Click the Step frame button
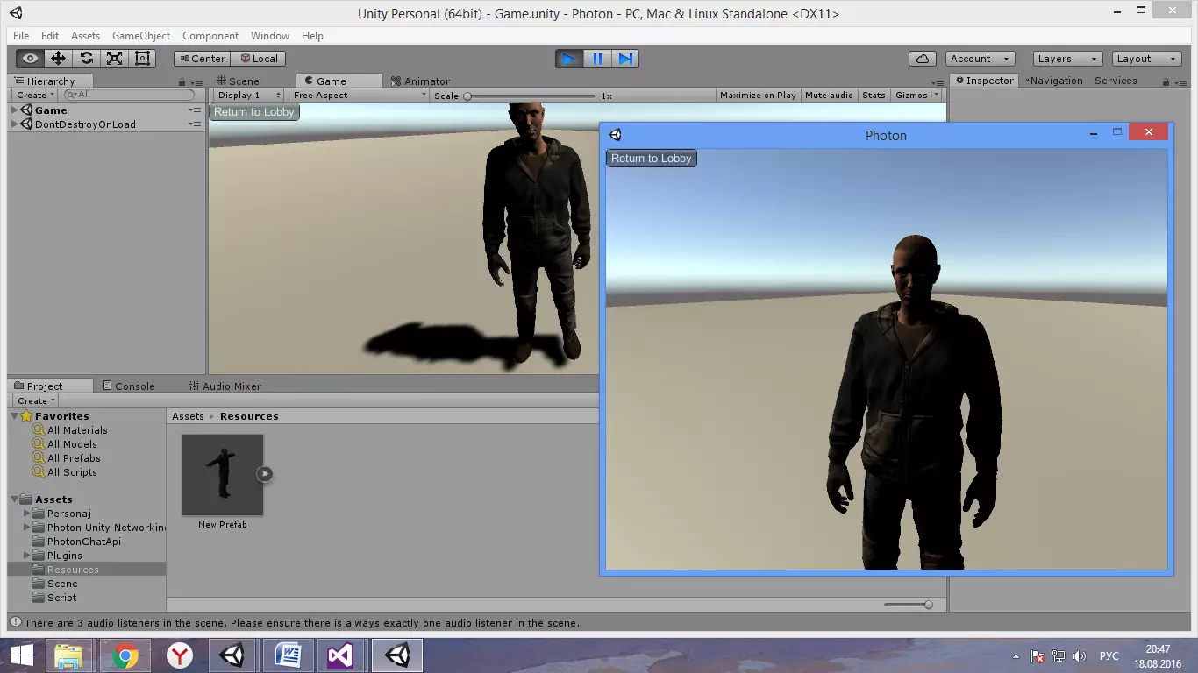Image resolution: width=1198 pixels, height=673 pixels. (625, 59)
